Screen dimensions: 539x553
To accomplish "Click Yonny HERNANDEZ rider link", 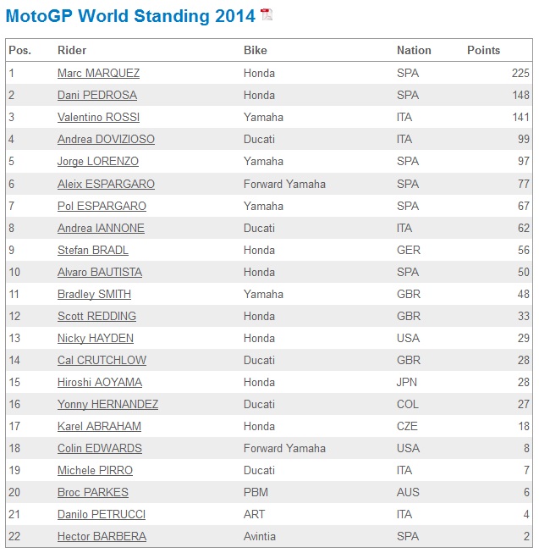I will pos(107,404).
